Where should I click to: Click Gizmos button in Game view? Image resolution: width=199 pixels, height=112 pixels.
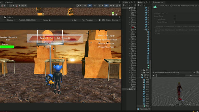tap(115, 20)
